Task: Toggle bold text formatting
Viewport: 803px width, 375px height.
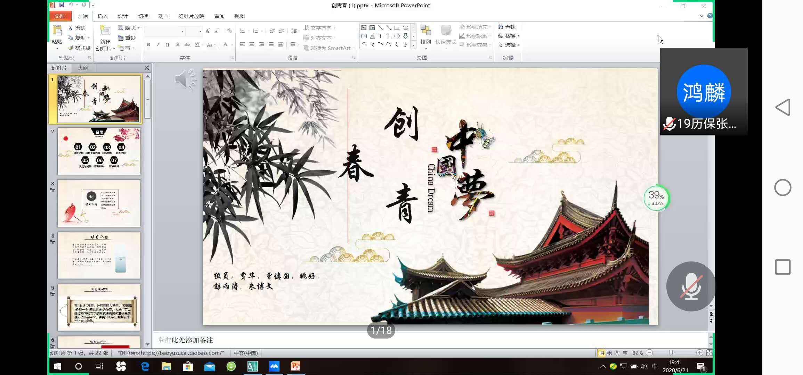Action: pyautogui.click(x=148, y=45)
